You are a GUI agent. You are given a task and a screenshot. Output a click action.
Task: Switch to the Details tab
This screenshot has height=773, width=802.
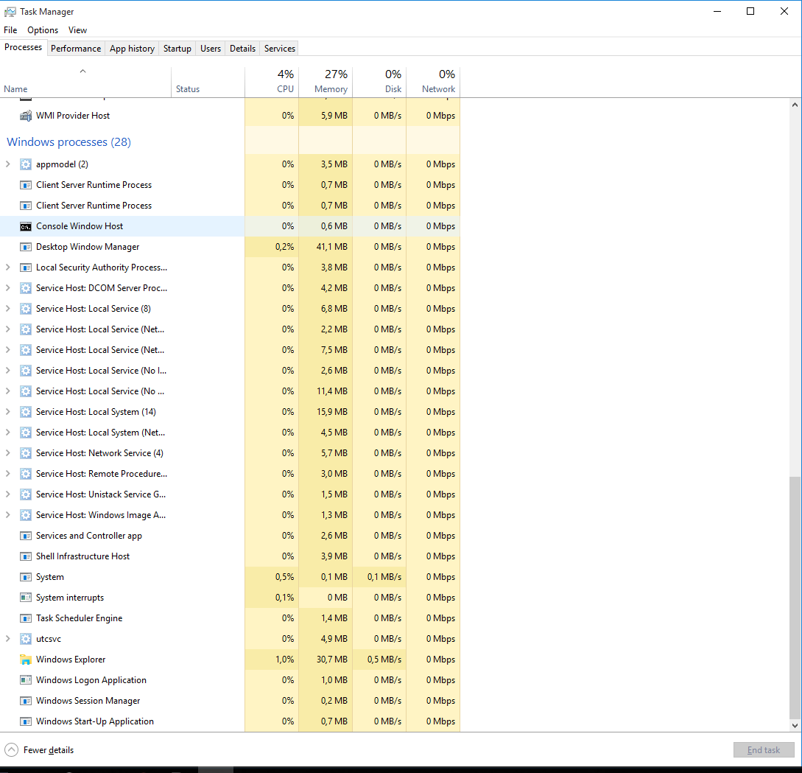[x=242, y=49]
